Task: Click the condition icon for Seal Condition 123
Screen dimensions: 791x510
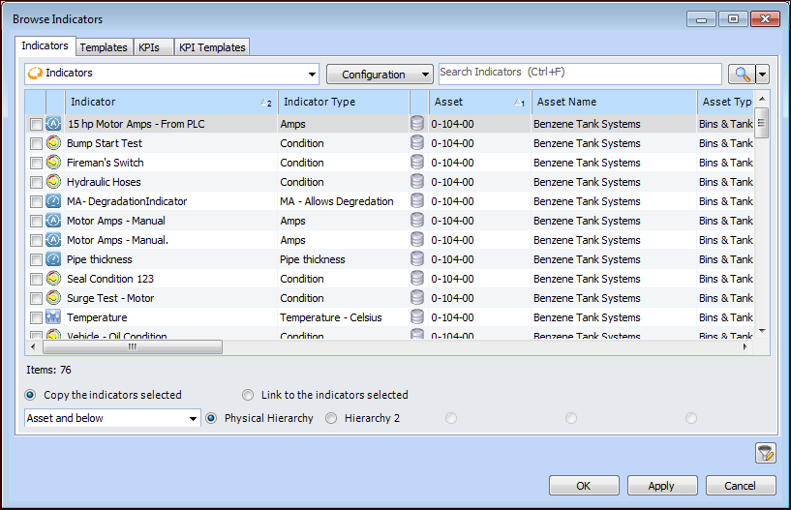Action: [53, 279]
